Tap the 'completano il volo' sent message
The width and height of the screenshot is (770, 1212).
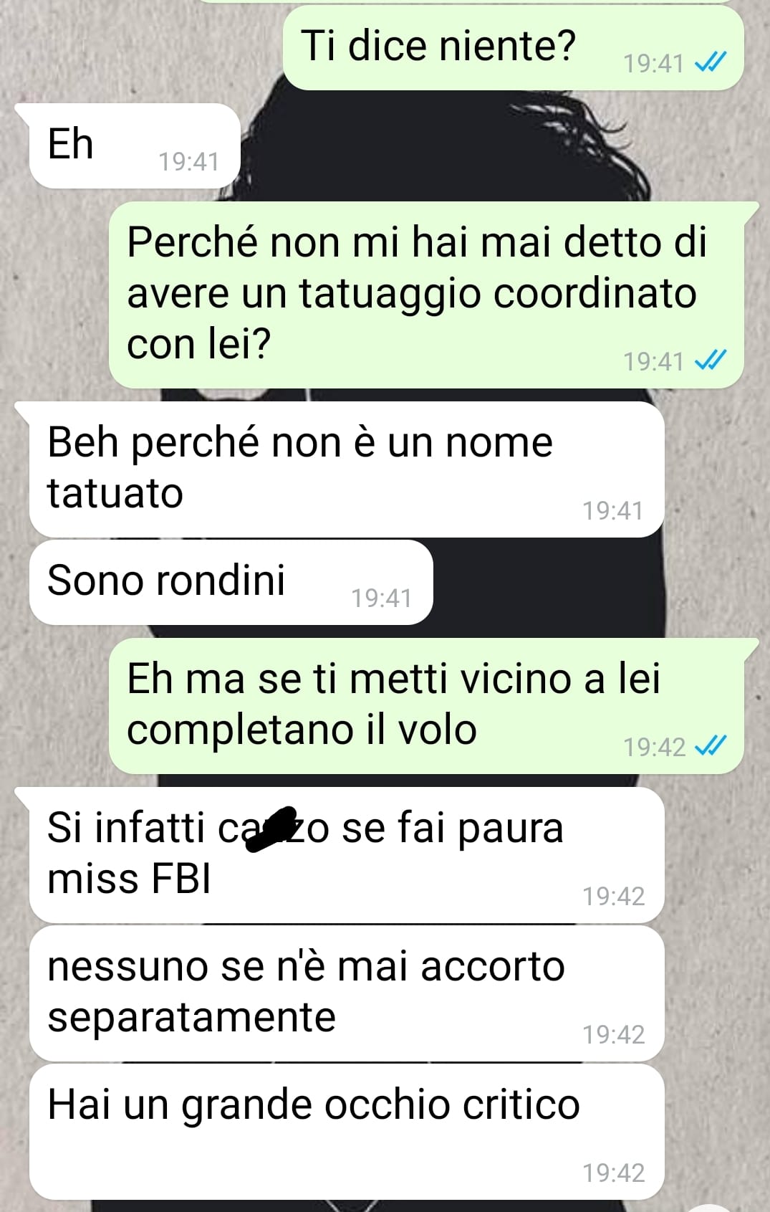[x=426, y=705]
